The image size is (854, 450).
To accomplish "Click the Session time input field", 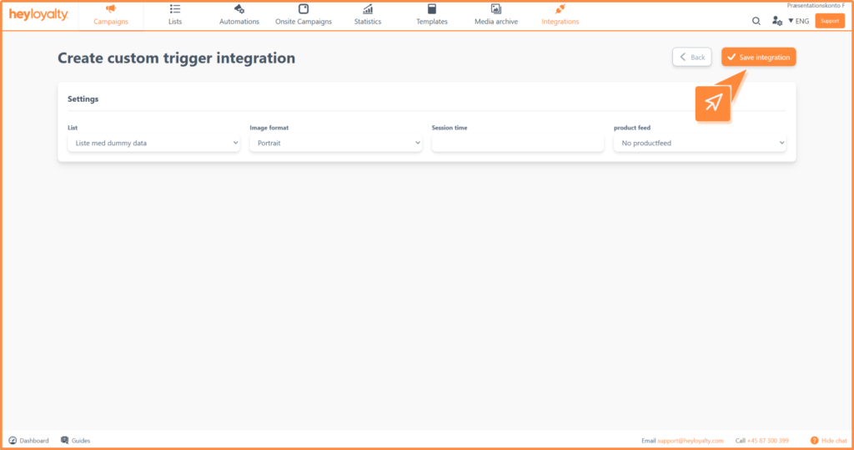I will point(517,143).
